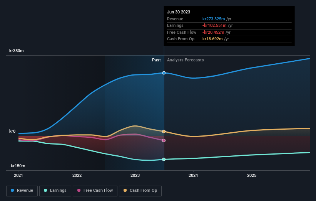Image resolution: width=316 pixels, height=201 pixels.
Task: Click the 2025 x-axis label
Action: click(252, 176)
